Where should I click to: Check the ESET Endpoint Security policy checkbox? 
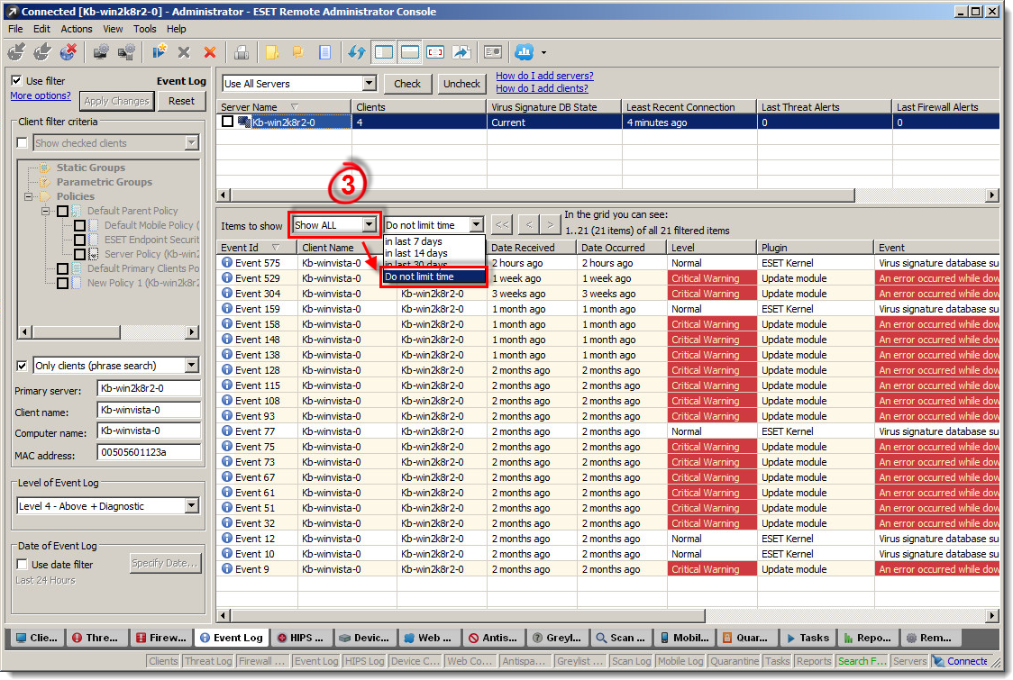tap(79, 240)
